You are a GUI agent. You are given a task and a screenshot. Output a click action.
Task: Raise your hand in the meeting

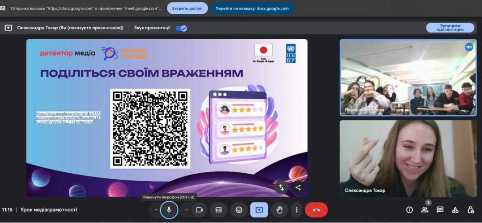tap(280, 210)
